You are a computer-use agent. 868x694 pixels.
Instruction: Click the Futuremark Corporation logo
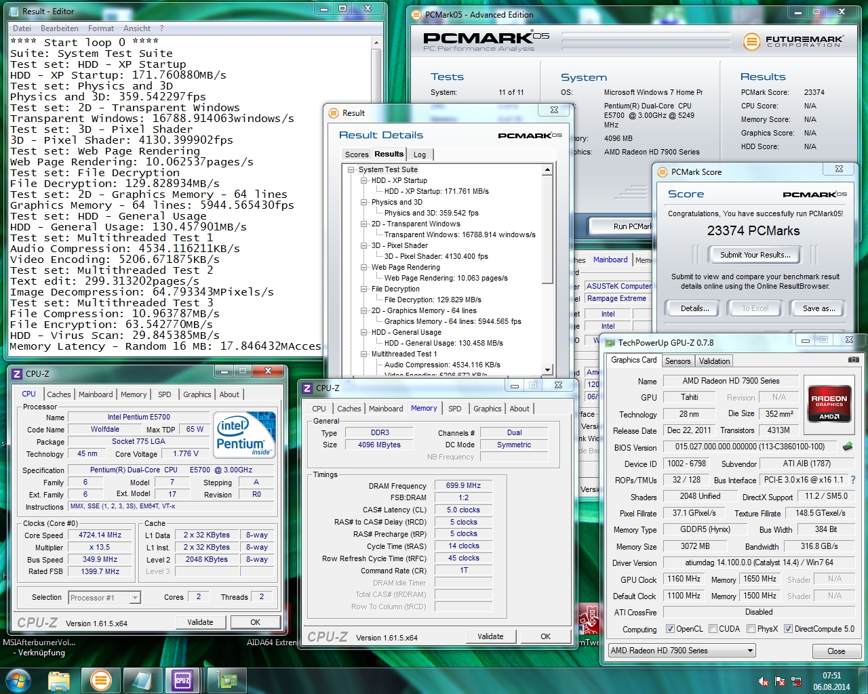(793, 41)
